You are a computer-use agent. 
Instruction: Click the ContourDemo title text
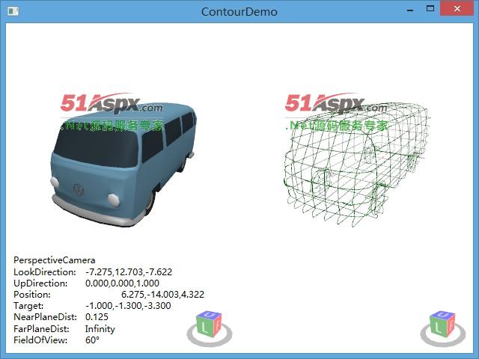pyautogui.click(x=239, y=12)
